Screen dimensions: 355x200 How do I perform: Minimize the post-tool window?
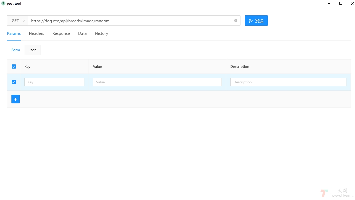click(329, 3)
